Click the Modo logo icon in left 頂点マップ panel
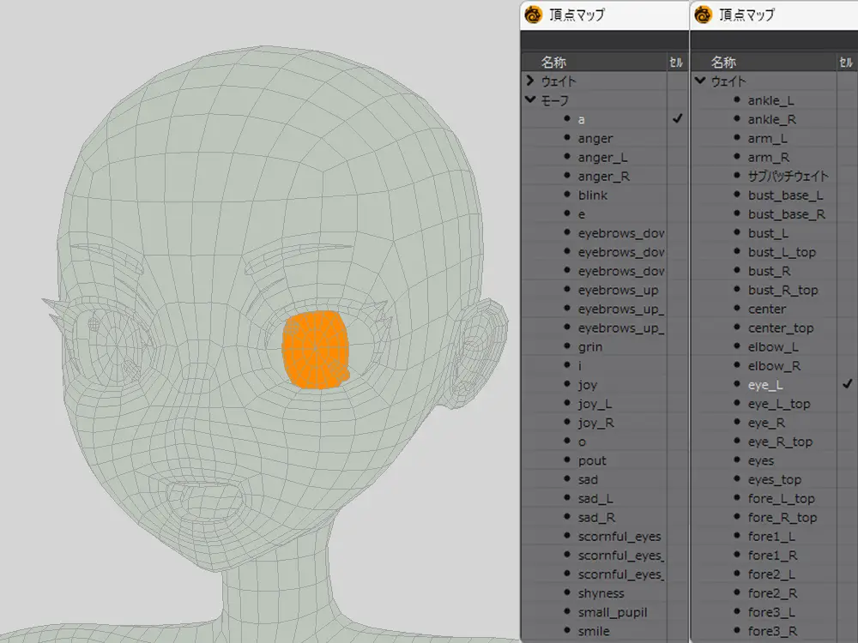Viewport: 858px width, 643px height. click(534, 14)
